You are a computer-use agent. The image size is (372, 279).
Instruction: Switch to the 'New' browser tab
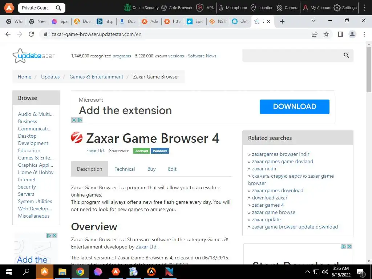click(37, 21)
